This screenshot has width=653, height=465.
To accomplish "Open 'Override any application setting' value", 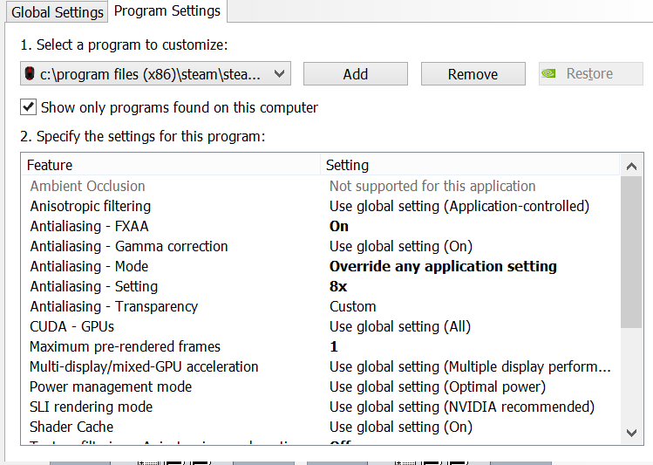I will click(x=443, y=266).
